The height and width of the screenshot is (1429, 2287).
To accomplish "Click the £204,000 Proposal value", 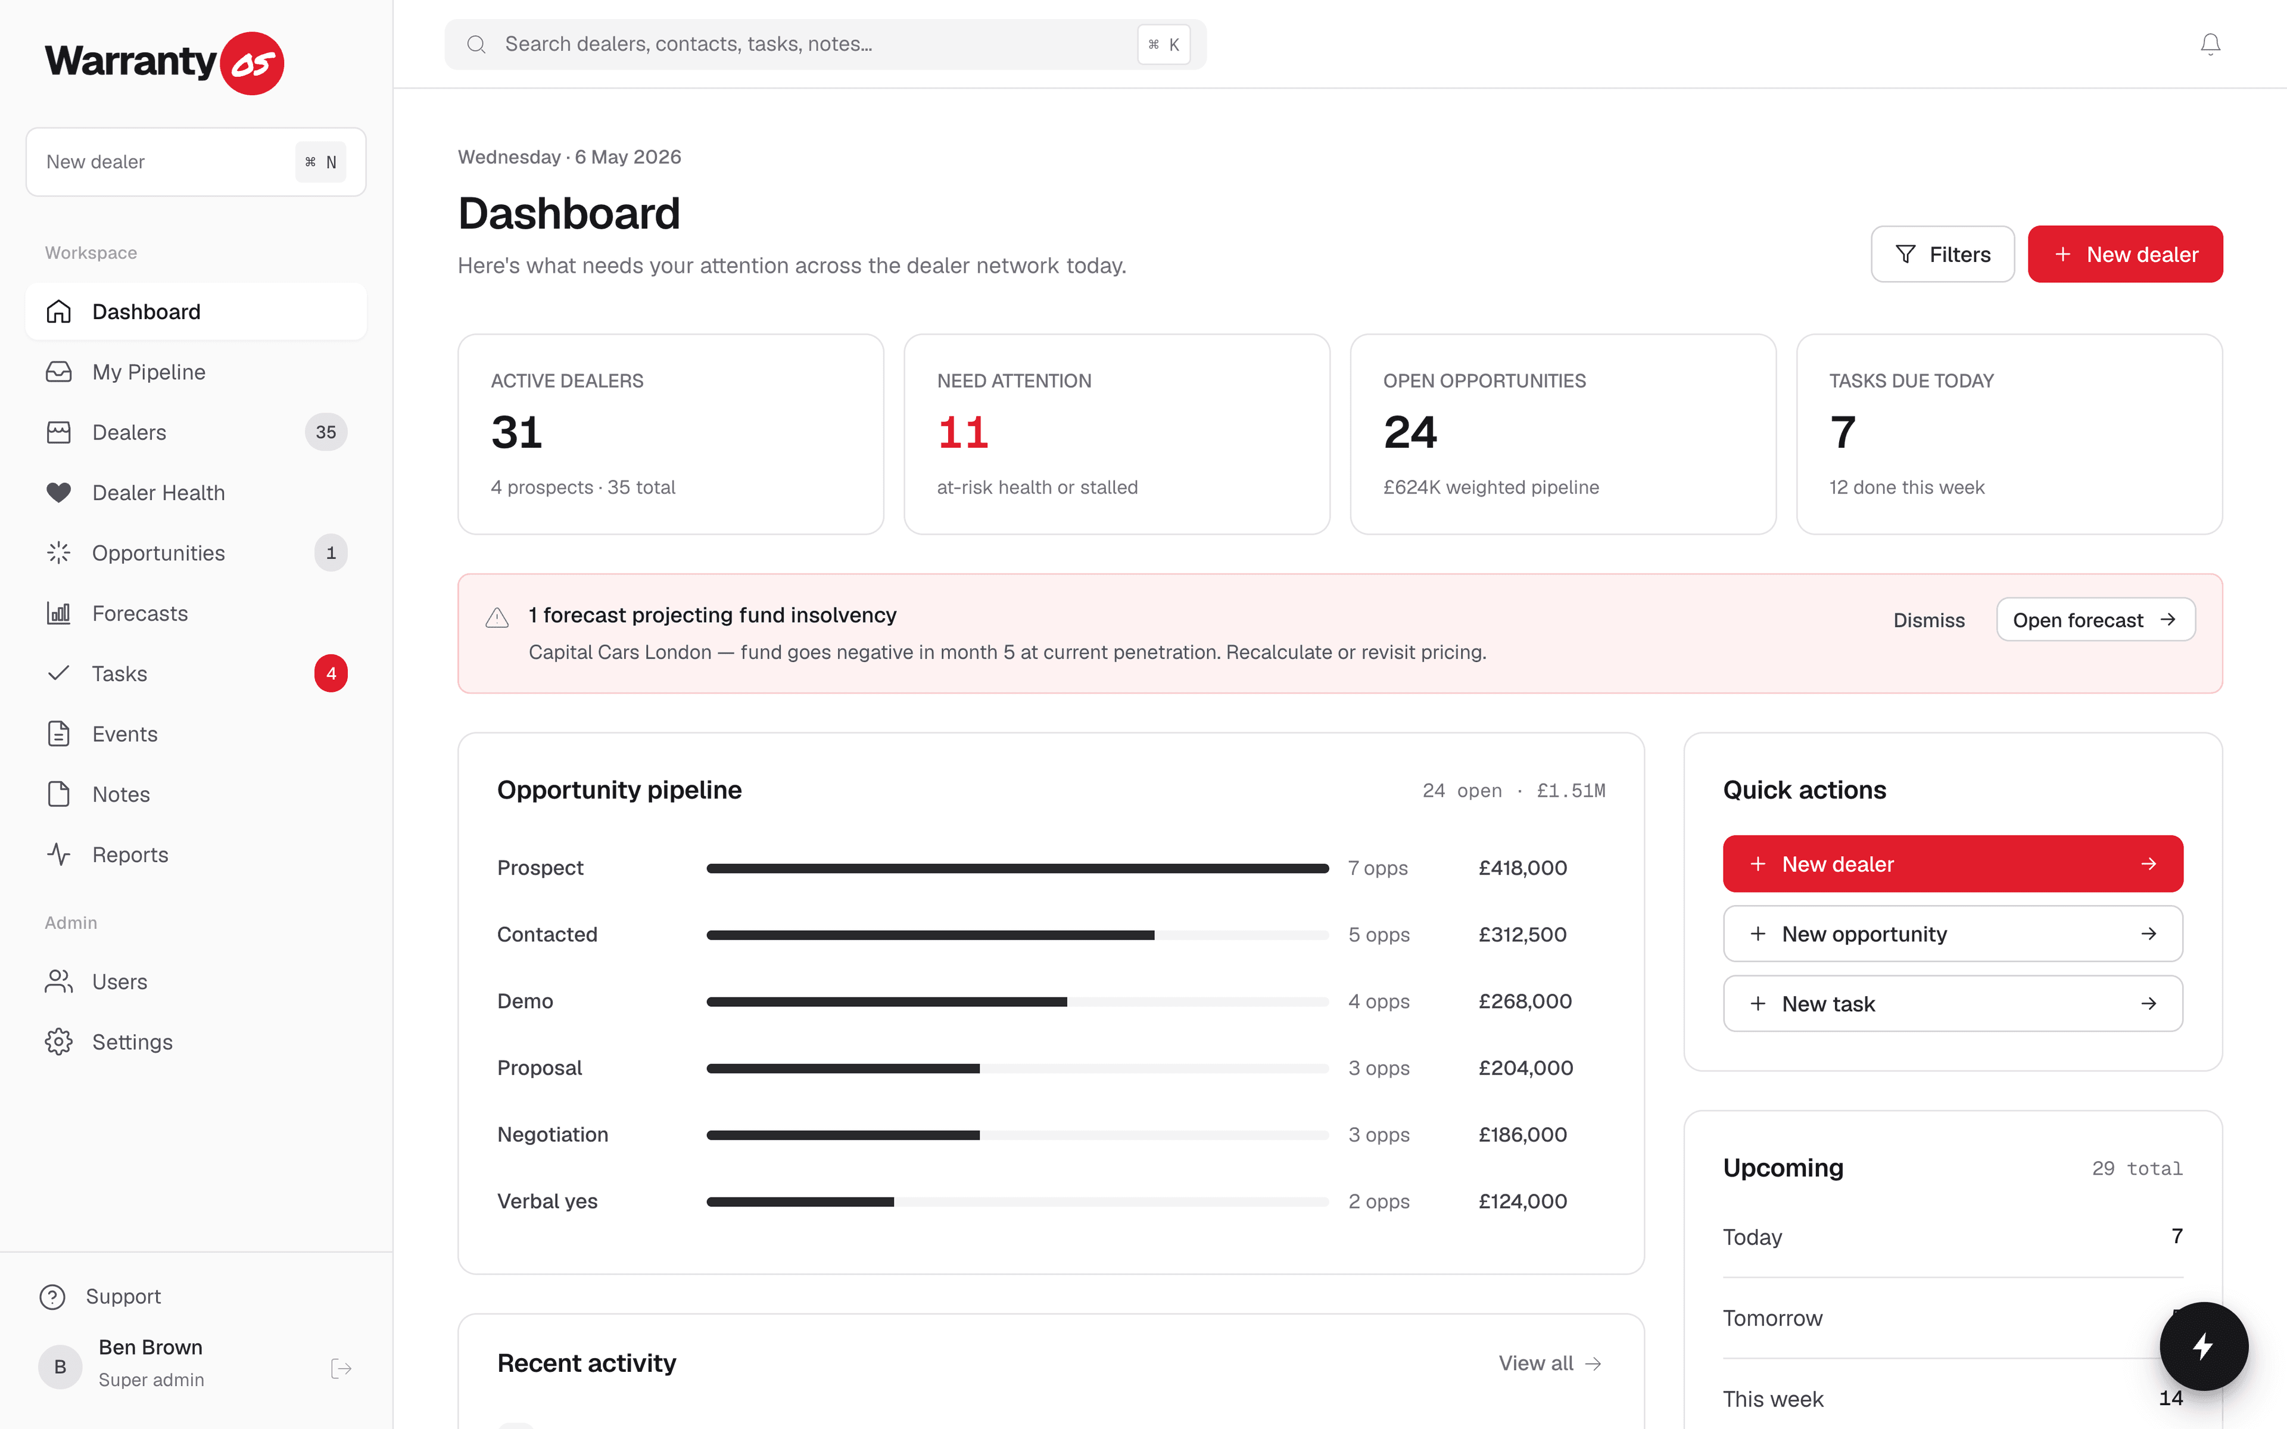I will [1525, 1068].
